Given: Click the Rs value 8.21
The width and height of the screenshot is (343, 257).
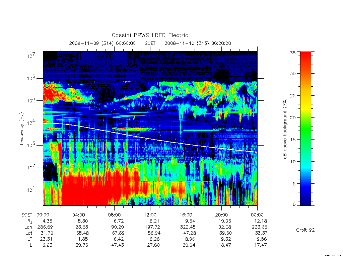Looking at the screenshot, I should [155, 221].
